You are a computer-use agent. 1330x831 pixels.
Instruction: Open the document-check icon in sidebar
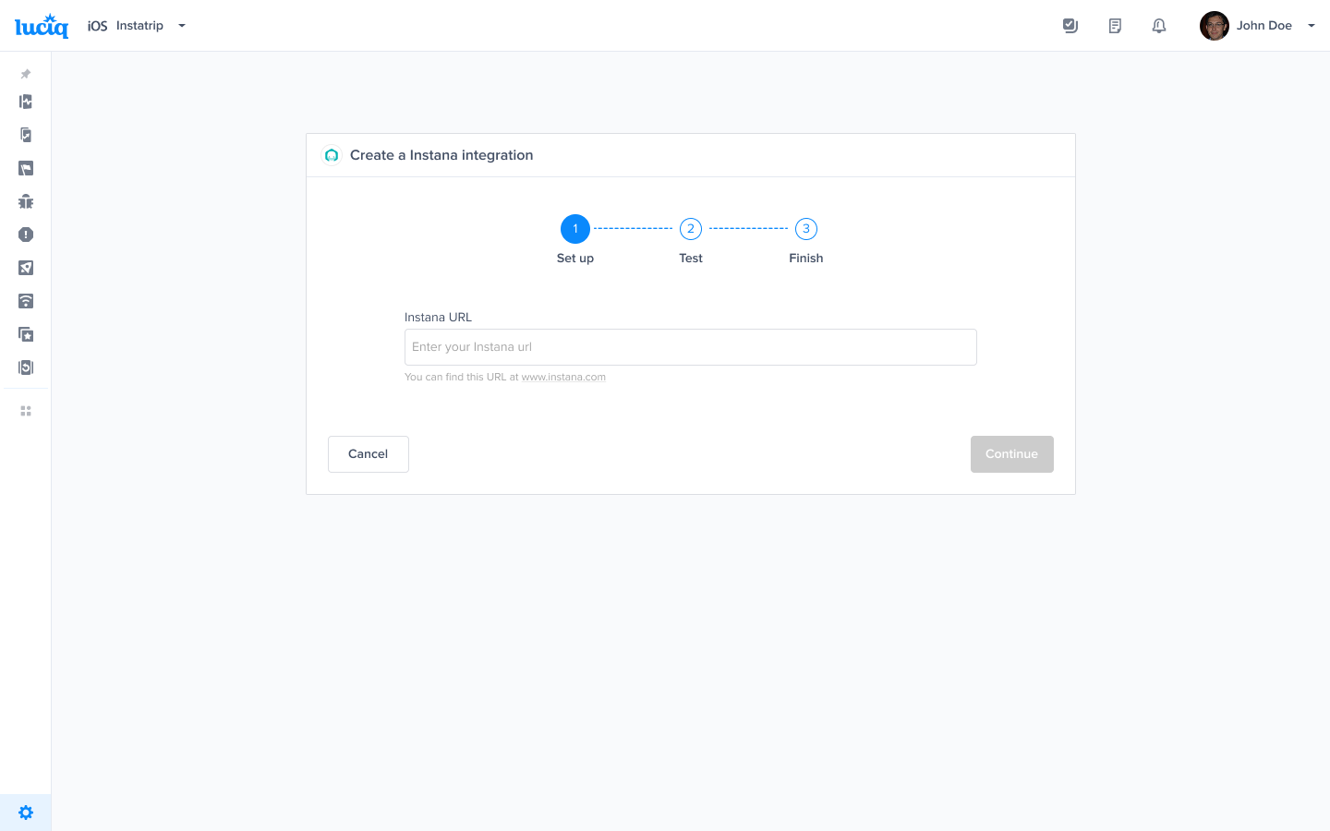coord(26,135)
